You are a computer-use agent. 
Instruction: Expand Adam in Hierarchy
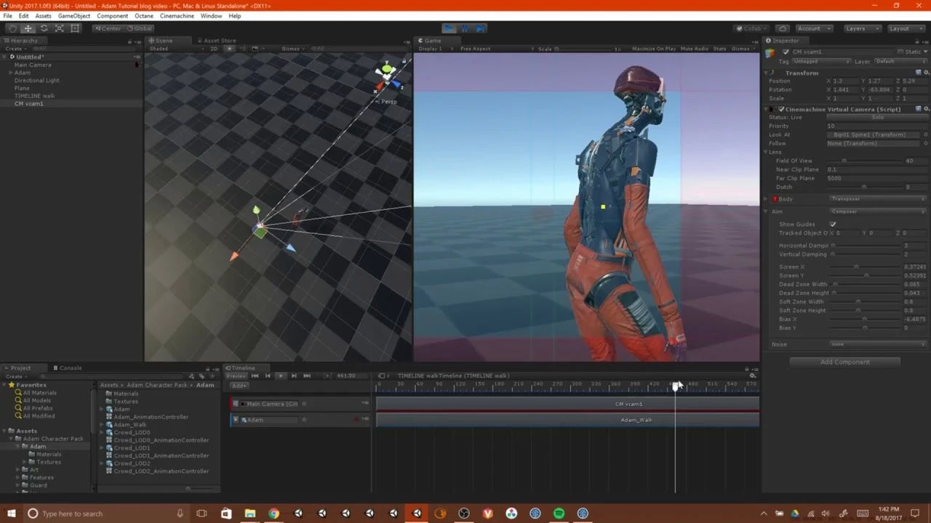pos(11,73)
